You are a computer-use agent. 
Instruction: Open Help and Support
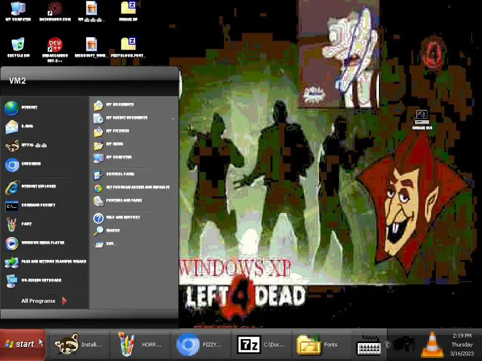(134, 217)
